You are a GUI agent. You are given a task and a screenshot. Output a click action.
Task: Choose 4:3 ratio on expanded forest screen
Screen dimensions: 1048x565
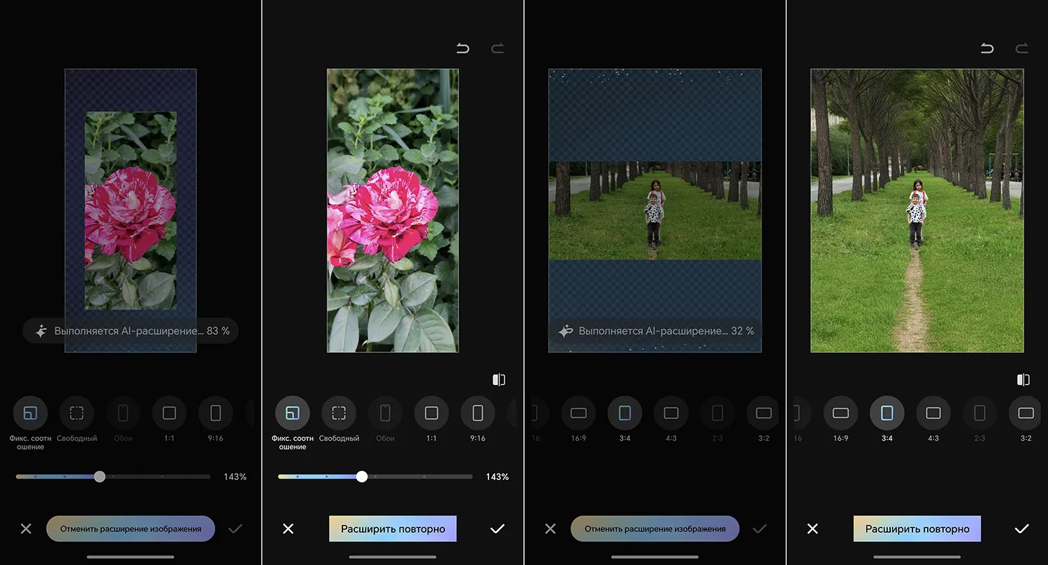933,413
